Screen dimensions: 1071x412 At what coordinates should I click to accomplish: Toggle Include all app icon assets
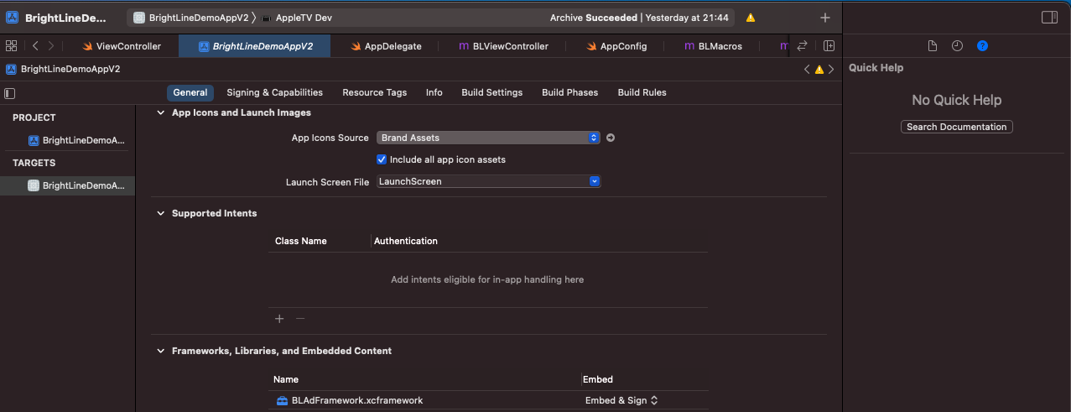382,159
